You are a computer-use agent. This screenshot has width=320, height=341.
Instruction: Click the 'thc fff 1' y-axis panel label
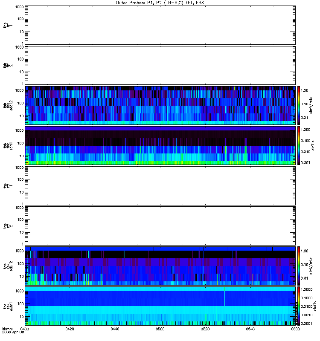pos(8,186)
